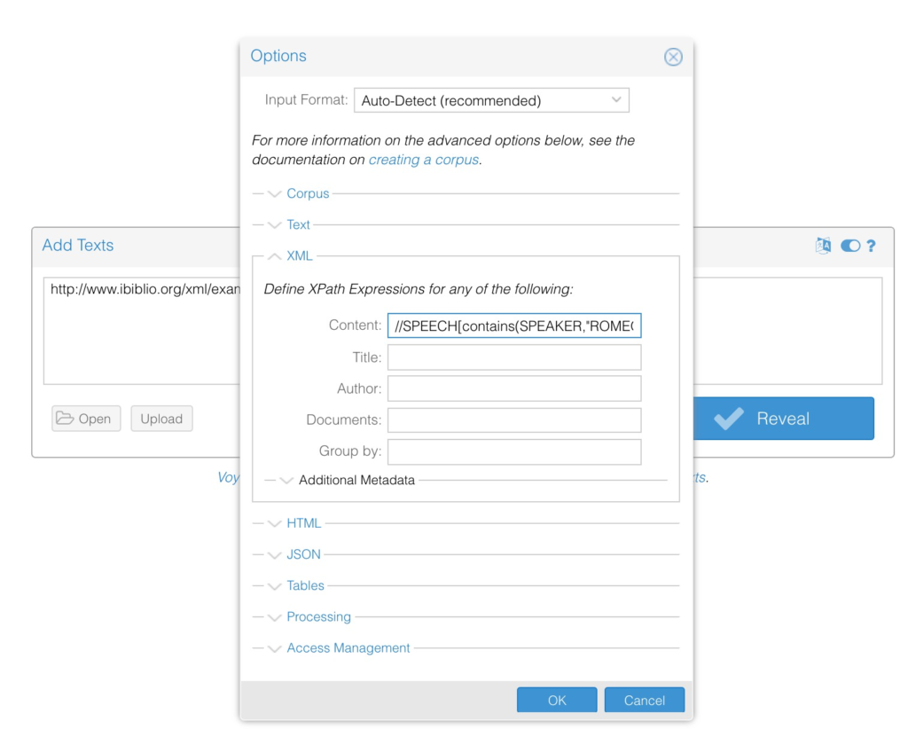The height and width of the screenshot is (729, 908).
Task: Expand Additional Metadata section
Action: click(x=356, y=480)
